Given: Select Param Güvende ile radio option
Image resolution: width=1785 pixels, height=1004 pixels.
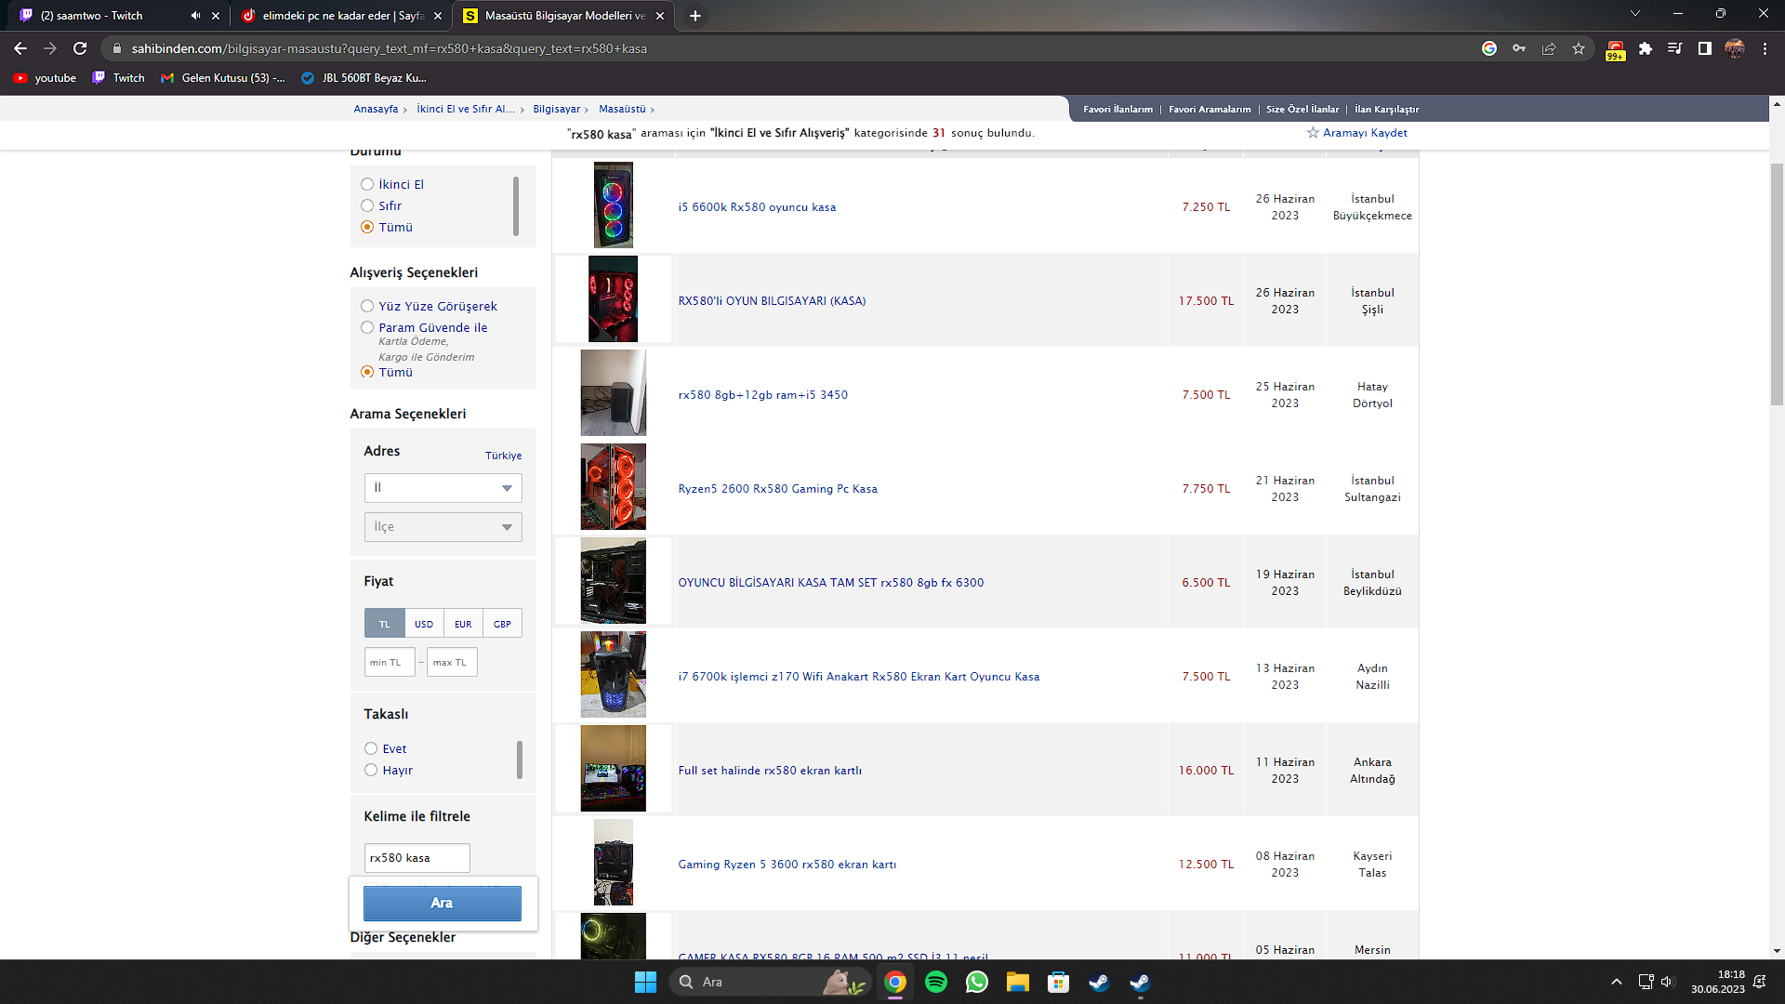Looking at the screenshot, I should click(367, 327).
